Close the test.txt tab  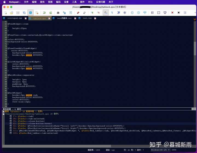pos(95,18)
